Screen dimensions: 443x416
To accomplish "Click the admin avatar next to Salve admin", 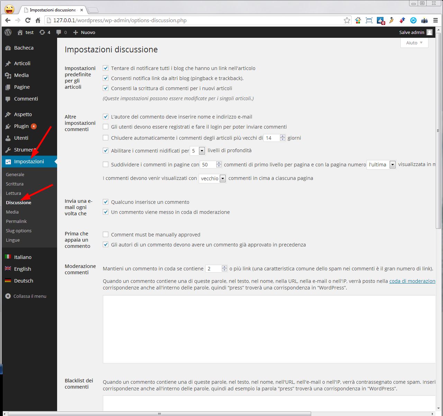I will point(430,32).
